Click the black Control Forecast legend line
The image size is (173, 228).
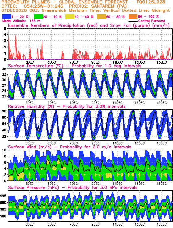click(x=133, y=21)
